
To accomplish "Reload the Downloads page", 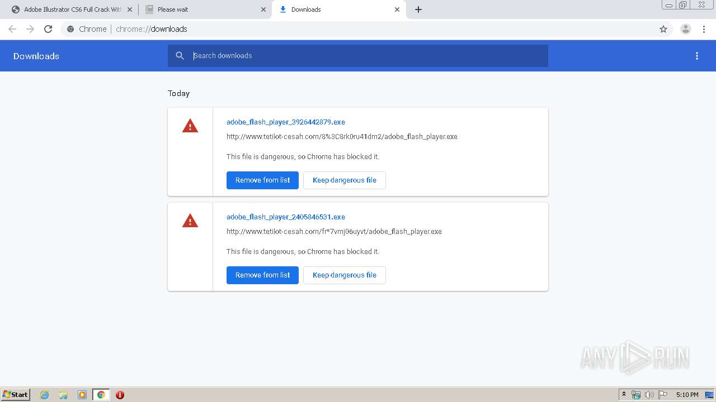I will click(48, 29).
